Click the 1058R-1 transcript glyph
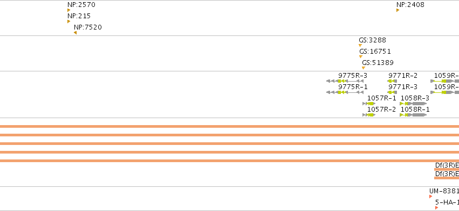 (x=413, y=115)
